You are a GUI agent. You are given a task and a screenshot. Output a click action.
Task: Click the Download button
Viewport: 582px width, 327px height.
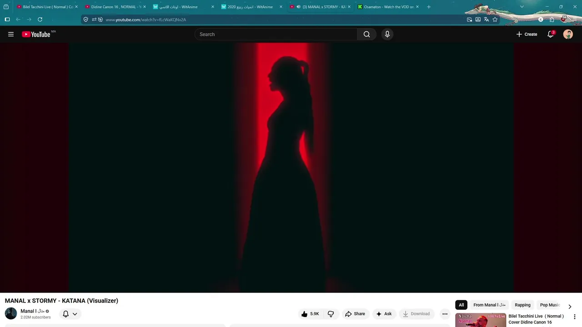pyautogui.click(x=416, y=314)
